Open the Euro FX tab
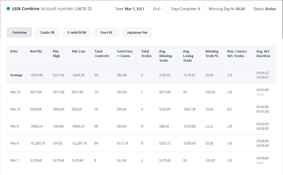283x175 pixels. coord(106,32)
